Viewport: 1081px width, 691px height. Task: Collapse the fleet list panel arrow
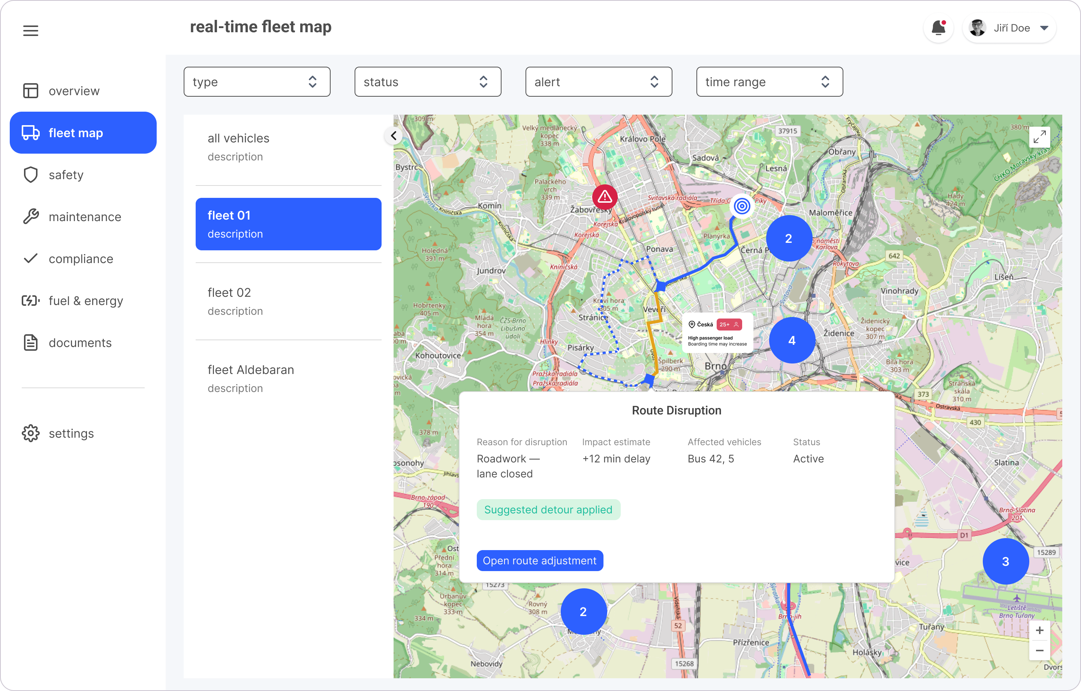(x=394, y=136)
